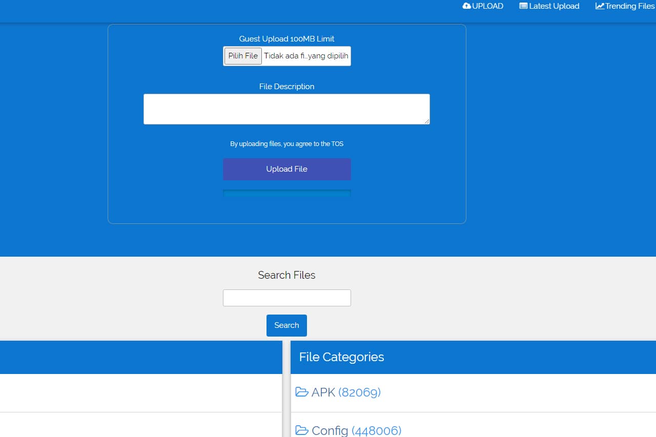Click the Pilih File button
Viewport: 656px width, 437px height.
click(243, 56)
